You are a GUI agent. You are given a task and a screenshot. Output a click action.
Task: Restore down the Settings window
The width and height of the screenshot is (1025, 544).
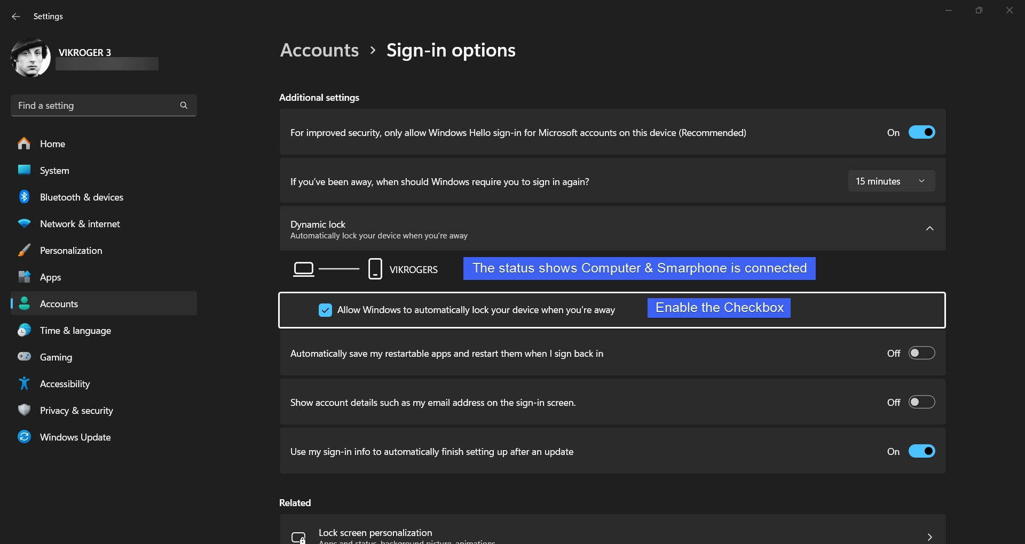pyautogui.click(x=979, y=10)
